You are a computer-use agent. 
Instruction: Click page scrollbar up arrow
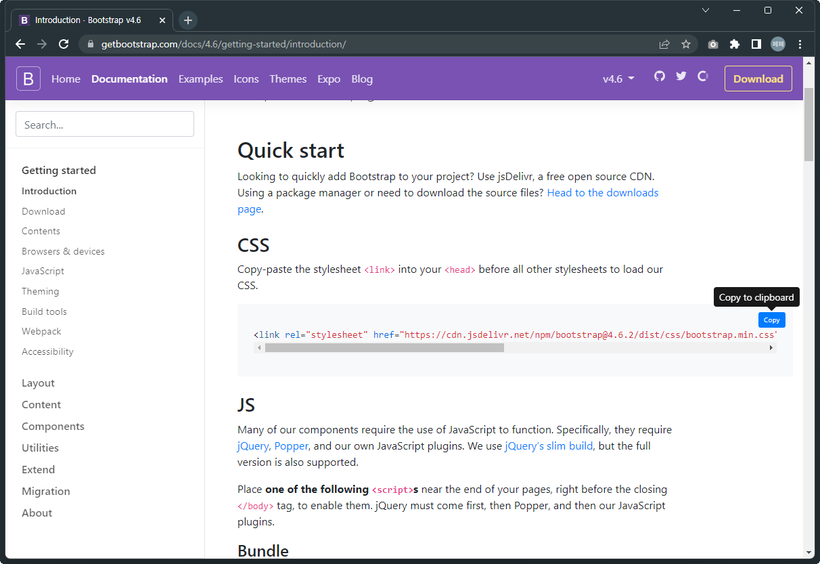point(808,62)
